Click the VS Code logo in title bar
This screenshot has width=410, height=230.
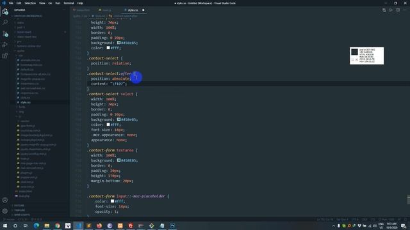tap(4, 3)
